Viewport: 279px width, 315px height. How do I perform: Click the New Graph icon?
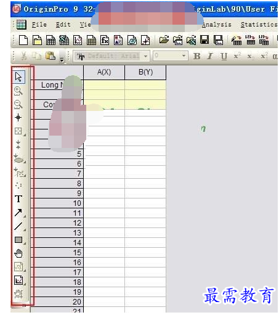click(x=78, y=40)
